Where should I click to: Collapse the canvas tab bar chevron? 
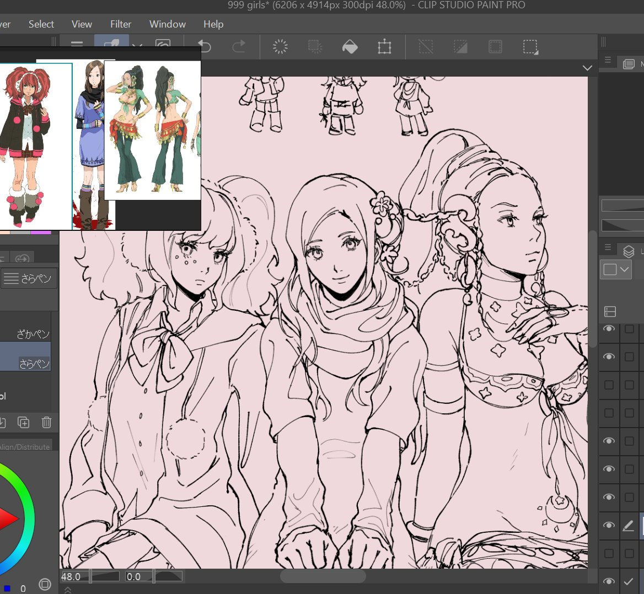[587, 68]
